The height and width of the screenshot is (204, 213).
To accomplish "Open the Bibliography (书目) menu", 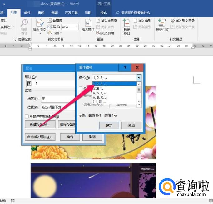I will pyautogui.click(x=55, y=33).
